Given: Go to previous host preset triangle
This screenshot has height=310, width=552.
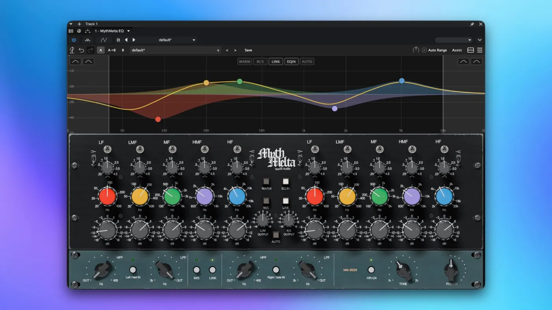Looking at the screenshot, I should click(x=126, y=40).
